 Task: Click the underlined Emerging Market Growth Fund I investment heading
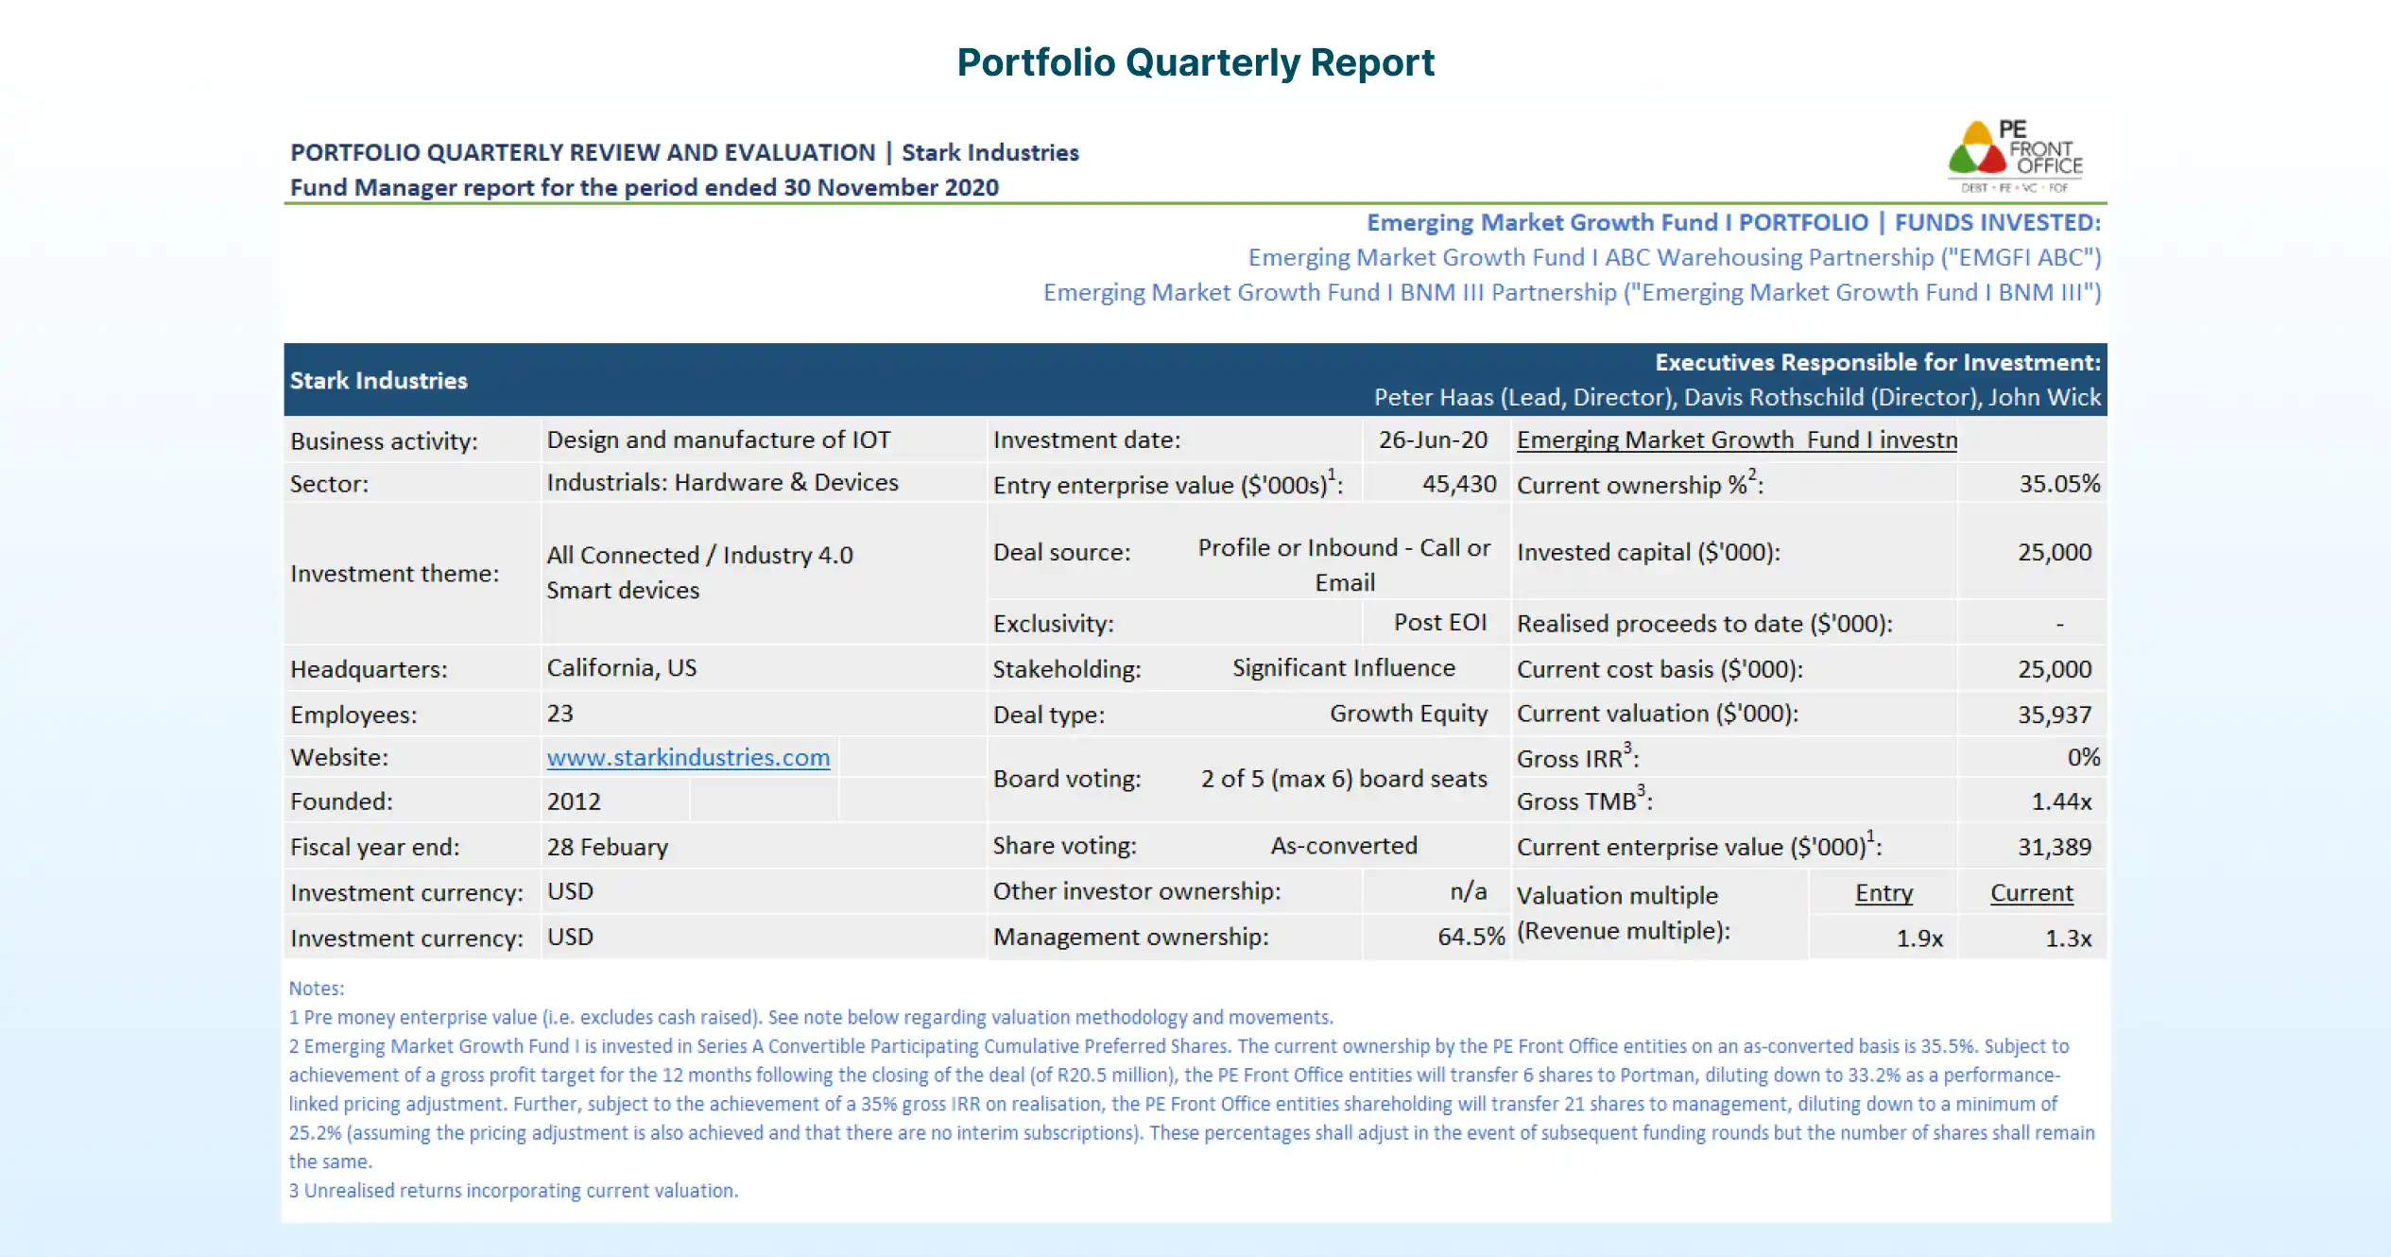(x=1737, y=440)
